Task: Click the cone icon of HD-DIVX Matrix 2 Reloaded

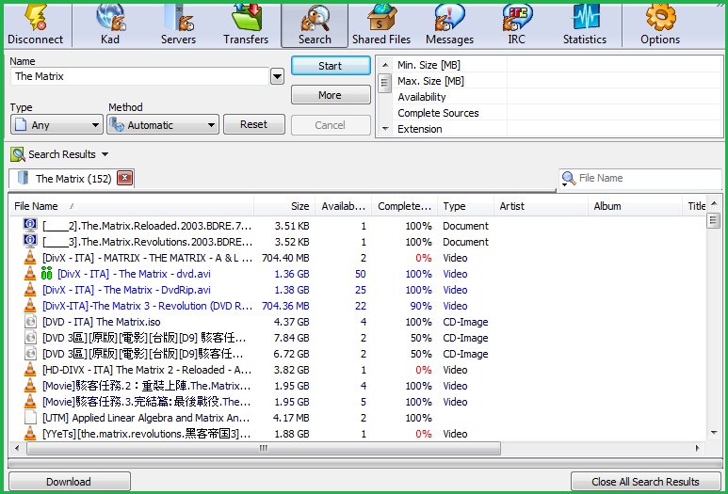Action: 30,370
